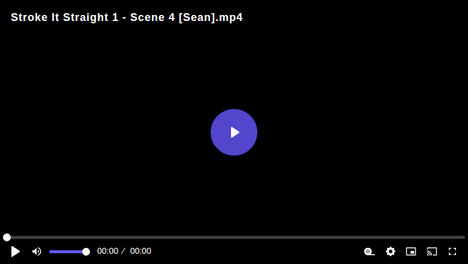Open the settings gear menu

coord(391,251)
